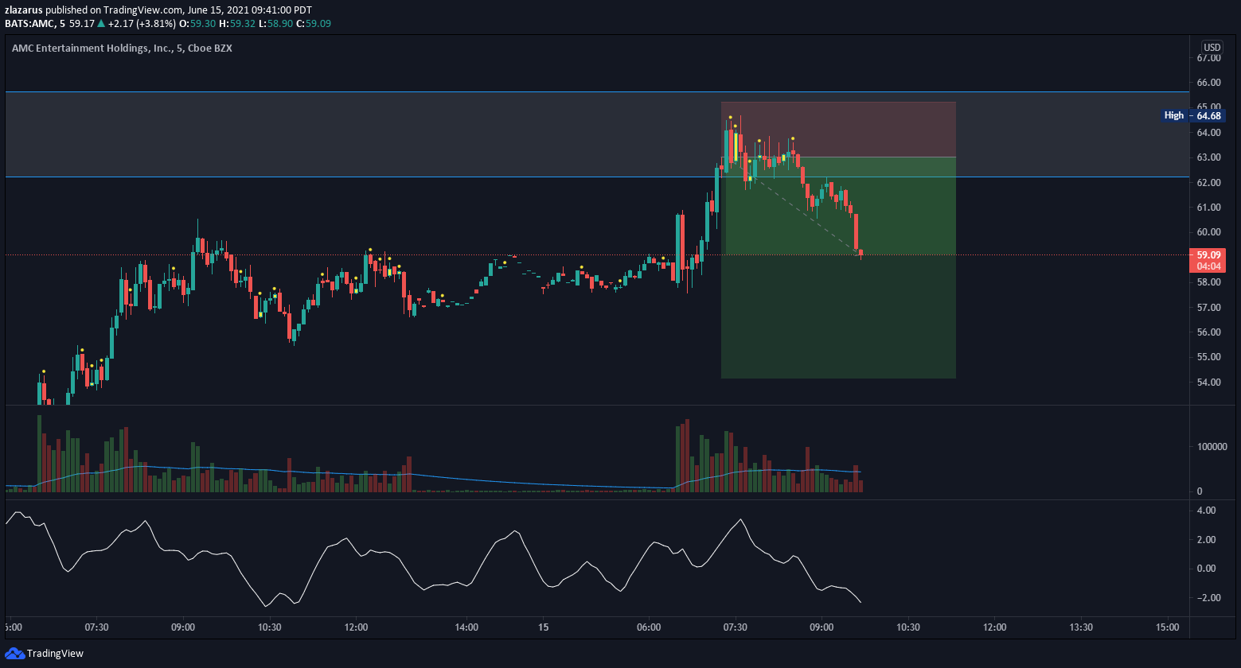Click the 14:00 time axis label
The height and width of the screenshot is (668, 1241).
tap(466, 627)
